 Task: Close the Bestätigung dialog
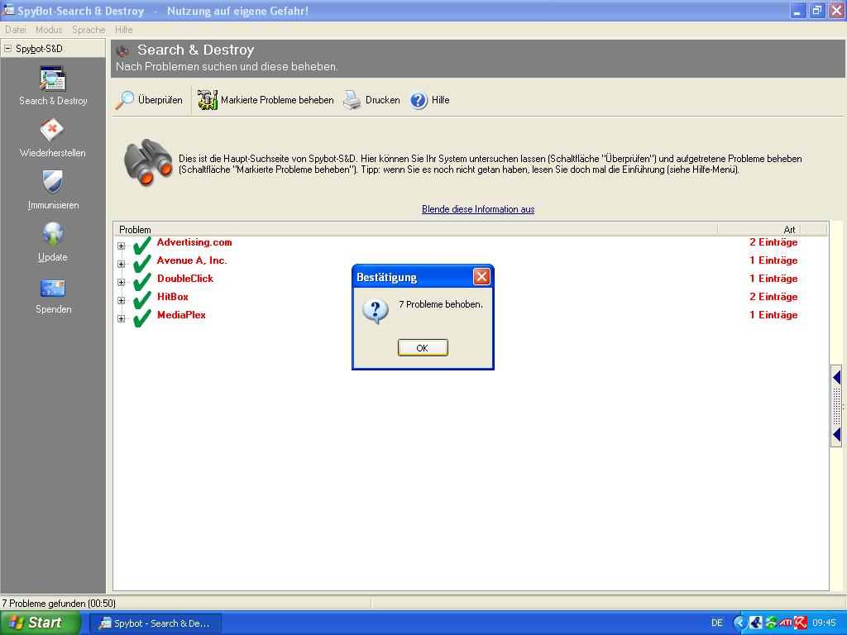pos(481,277)
